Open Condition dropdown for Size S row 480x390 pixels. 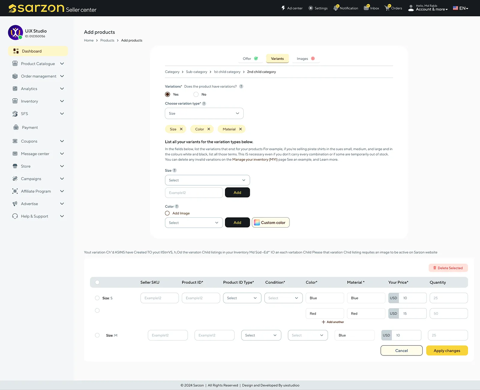283,298
